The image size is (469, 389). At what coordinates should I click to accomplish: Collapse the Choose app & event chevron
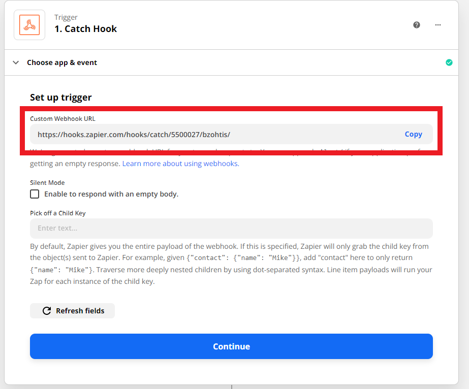coord(16,62)
